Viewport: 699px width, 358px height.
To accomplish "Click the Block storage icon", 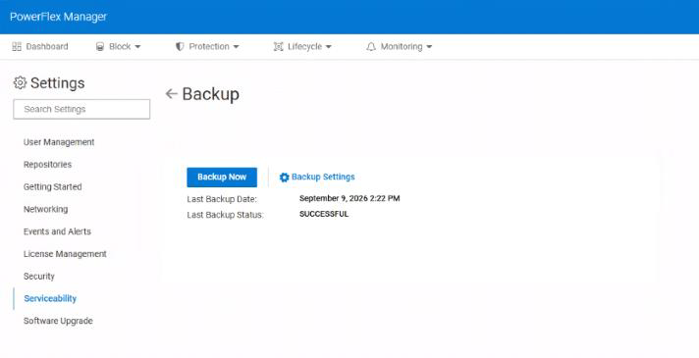I will pyautogui.click(x=100, y=47).
